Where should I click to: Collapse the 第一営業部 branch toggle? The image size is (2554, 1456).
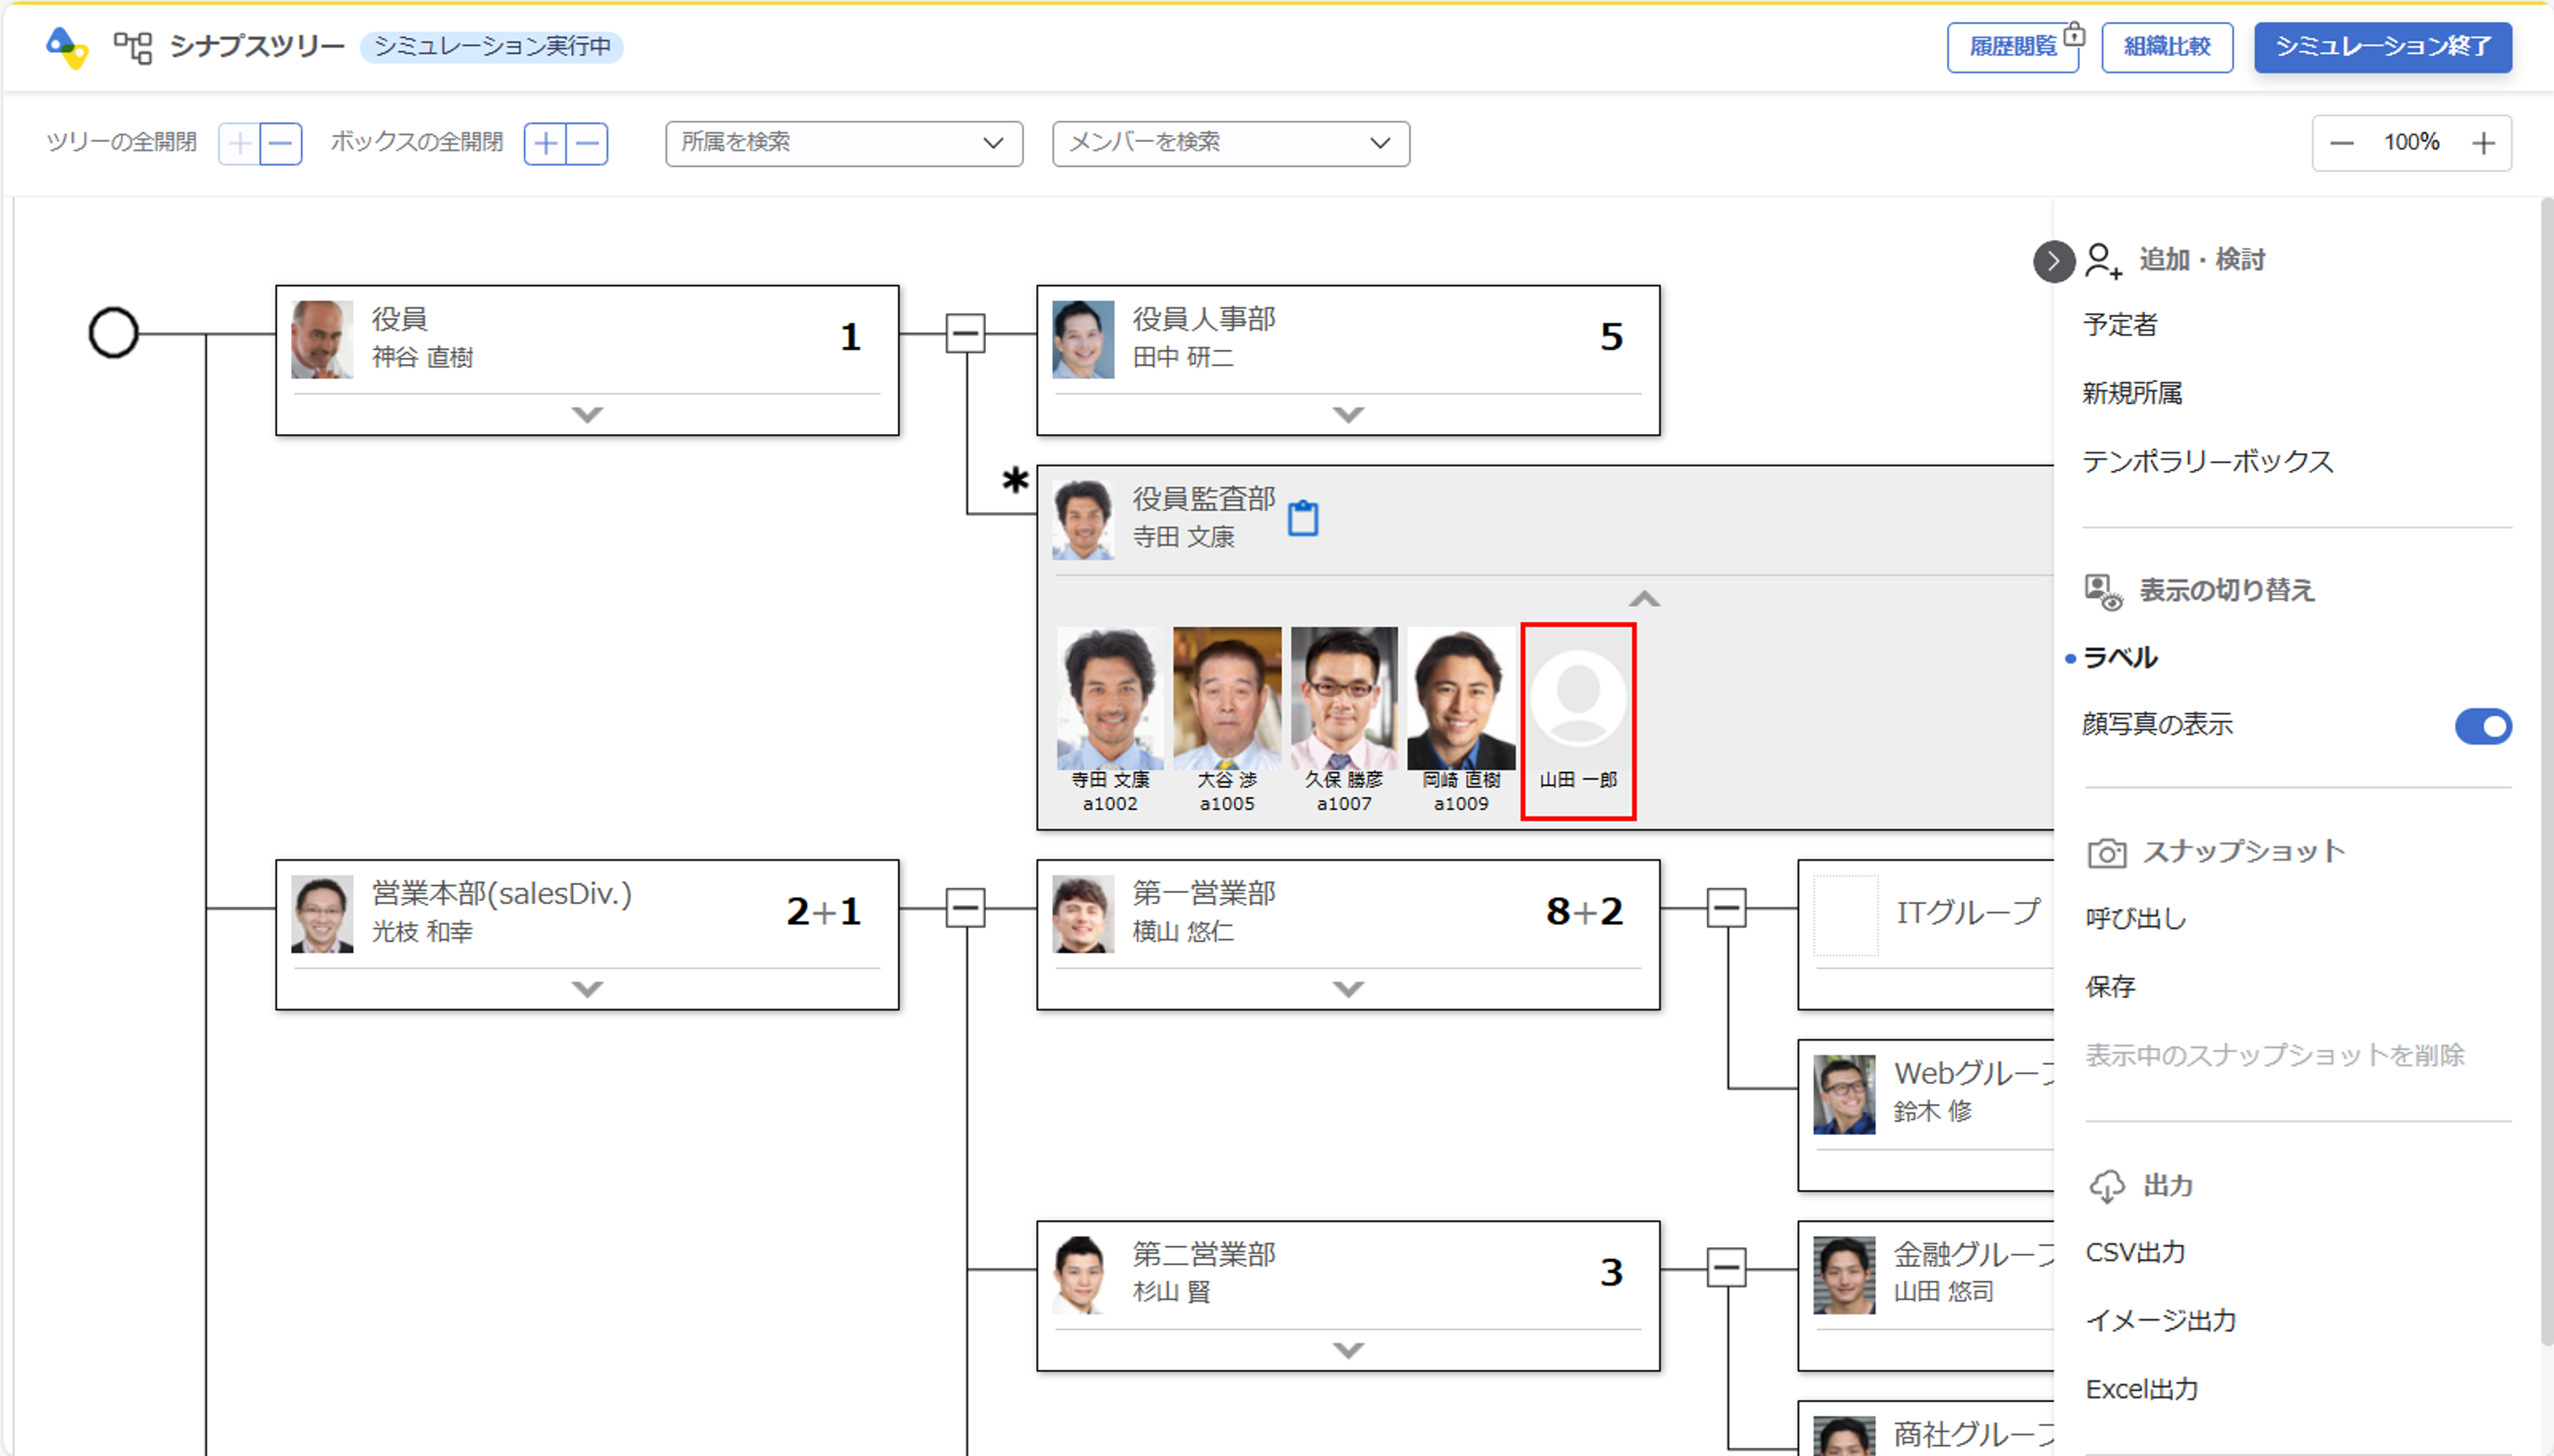point(1726,908)
